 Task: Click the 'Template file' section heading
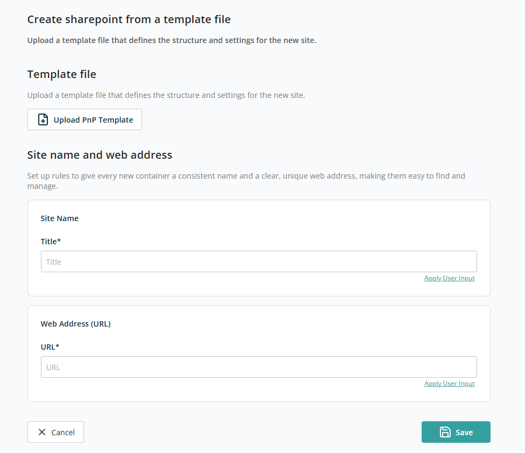point(61,74)
